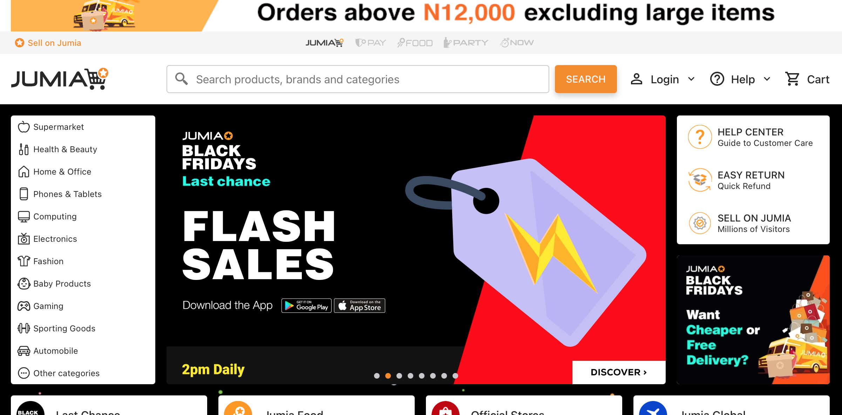Click the Jumia Pay logo
Viewport: 842px width, 415px height.
pyautogui.click(x=370, y=43)
